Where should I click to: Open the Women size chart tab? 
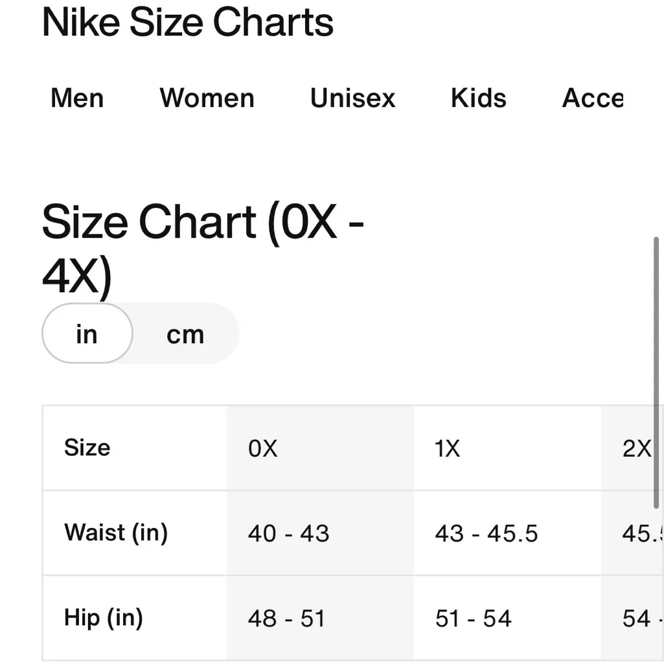(x=206, y=98)
